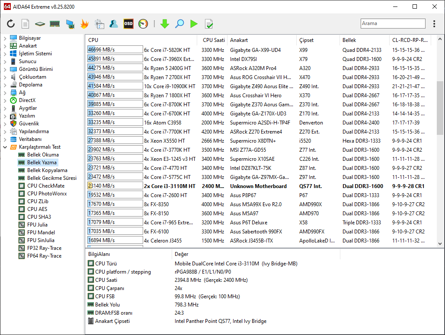The width and height of the screenshot is (445, 335).
Task: Expand the Bilgisayar tree node
Action: click(x=5, y=38)
